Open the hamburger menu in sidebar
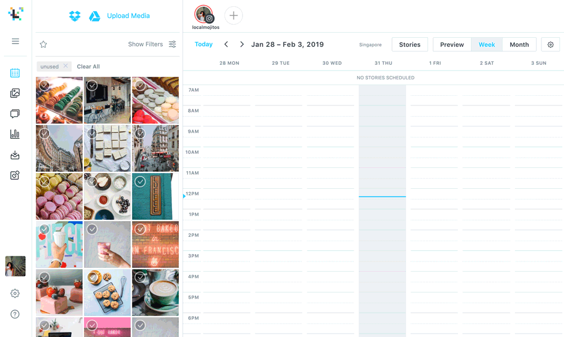This screenshot has height=337, width=564. (x=15, y=41)
